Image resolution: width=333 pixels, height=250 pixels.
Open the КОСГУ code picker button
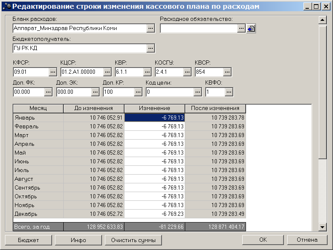pyautogui.click(x=187, y=72)
